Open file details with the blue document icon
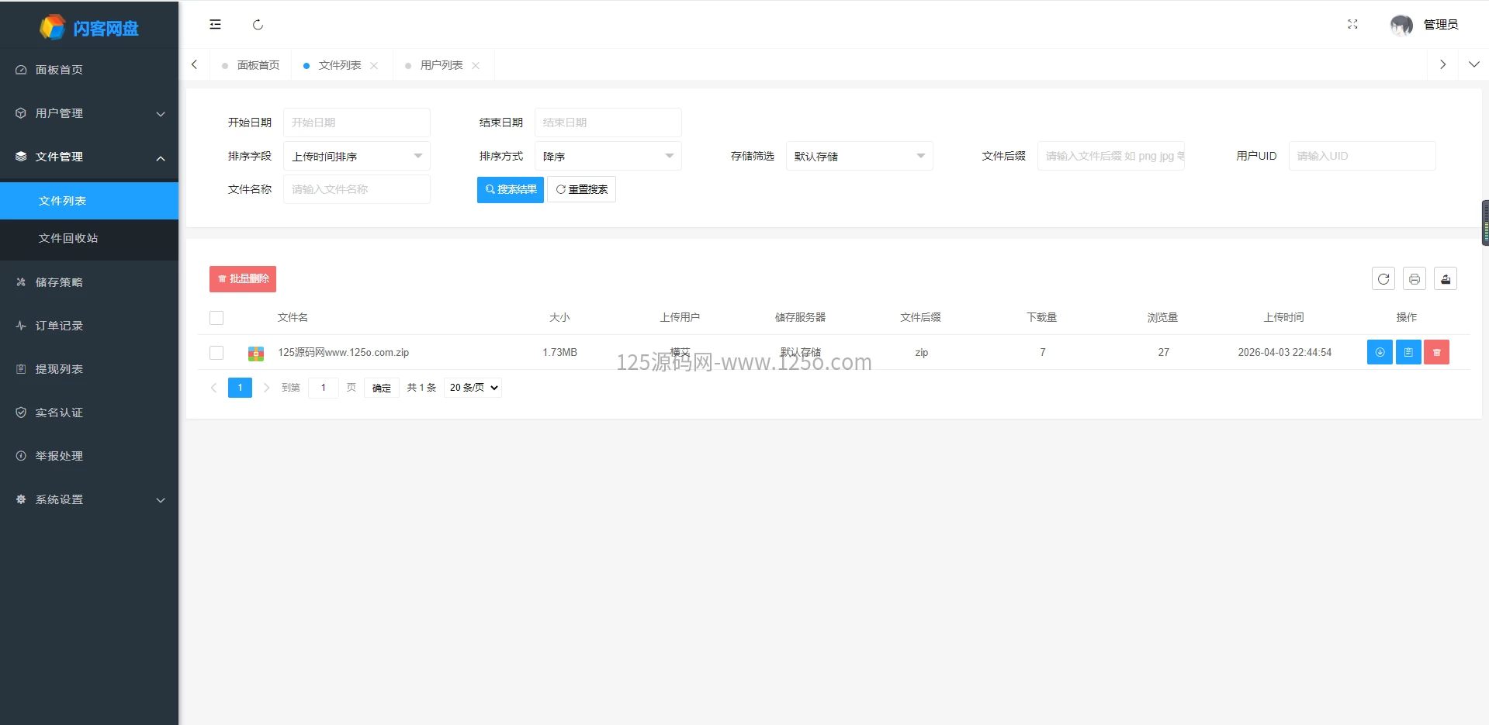 [x=1408, y=352]
